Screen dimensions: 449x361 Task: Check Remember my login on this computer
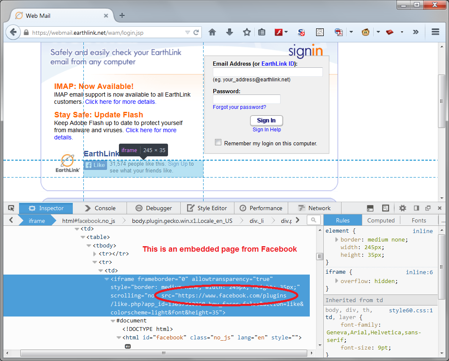click(218, 142)
